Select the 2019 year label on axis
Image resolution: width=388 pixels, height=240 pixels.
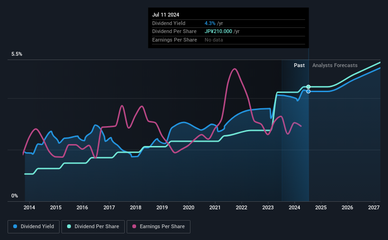point(162,207)
